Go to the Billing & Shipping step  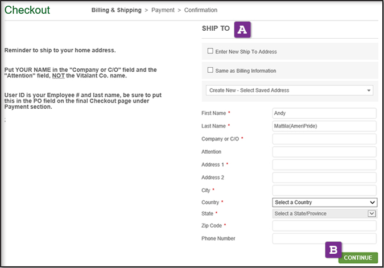[x=117, y=10]
